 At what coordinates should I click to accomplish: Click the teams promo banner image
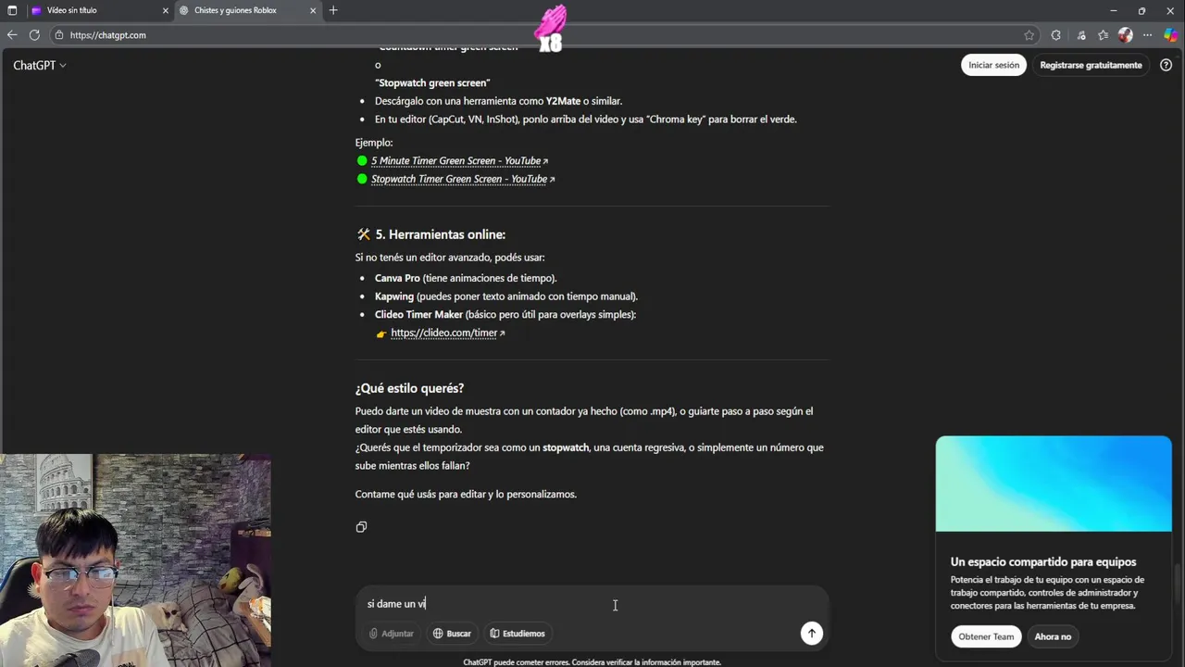pos(1054,484)
